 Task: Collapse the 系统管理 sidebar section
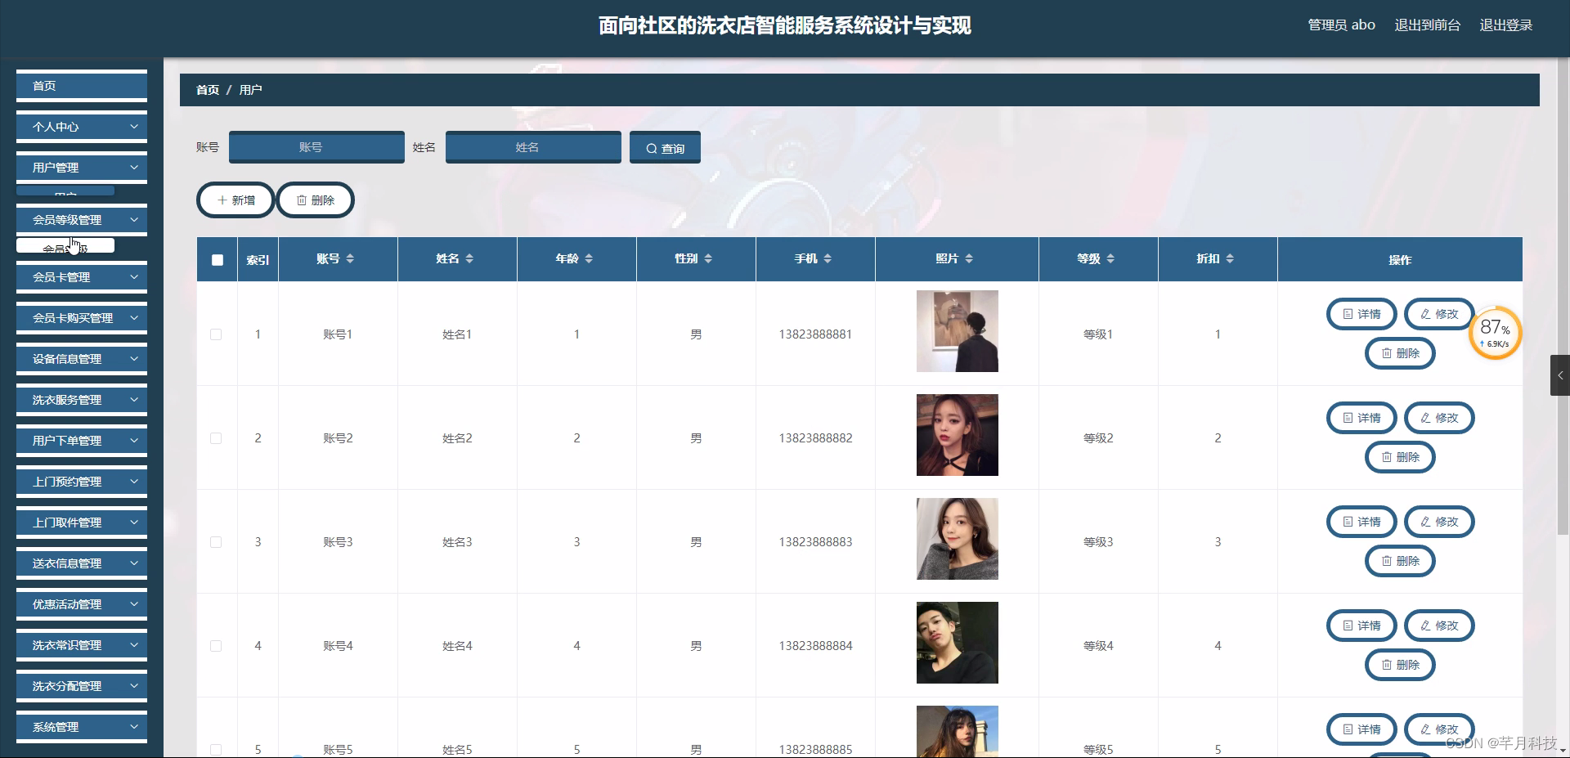click(x=81, y=726)
